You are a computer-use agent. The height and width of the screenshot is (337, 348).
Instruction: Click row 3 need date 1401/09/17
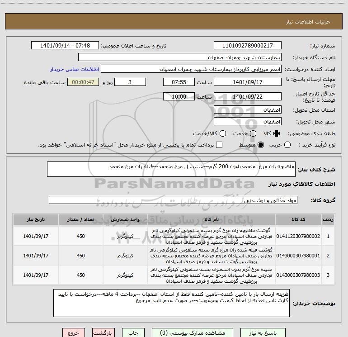pyautogui.click(x=36, y=275)
